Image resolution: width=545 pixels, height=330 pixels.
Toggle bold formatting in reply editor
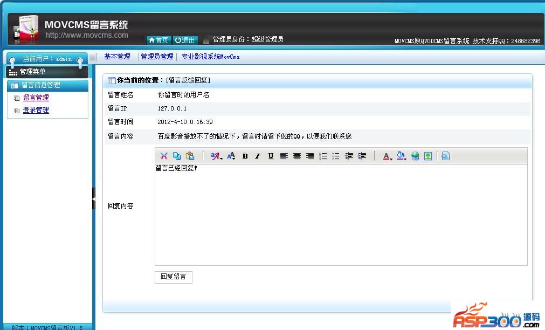[x=245, y=156]
